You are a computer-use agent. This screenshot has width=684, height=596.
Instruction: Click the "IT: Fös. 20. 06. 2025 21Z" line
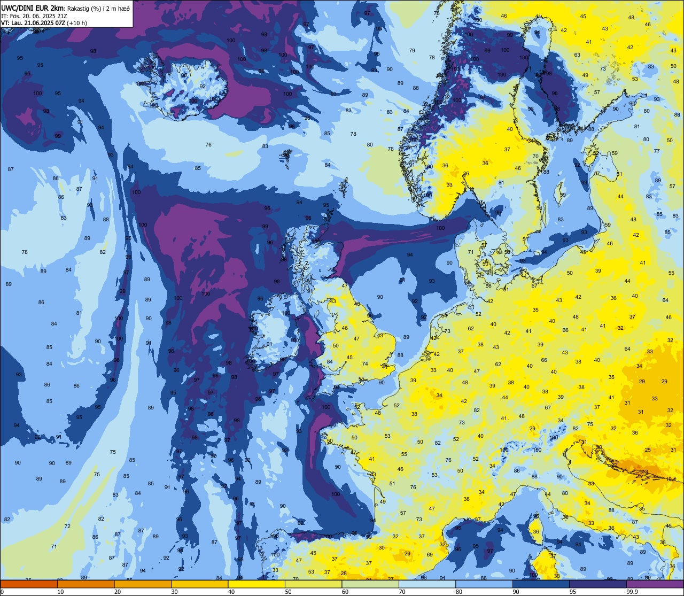[35, 16]
